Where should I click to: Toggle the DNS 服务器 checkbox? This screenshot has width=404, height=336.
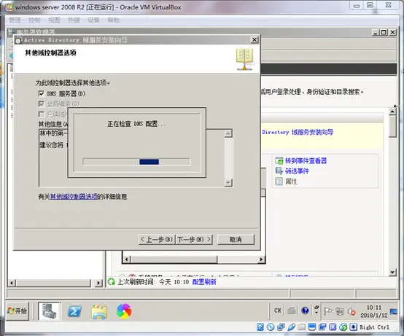(42, 93)
